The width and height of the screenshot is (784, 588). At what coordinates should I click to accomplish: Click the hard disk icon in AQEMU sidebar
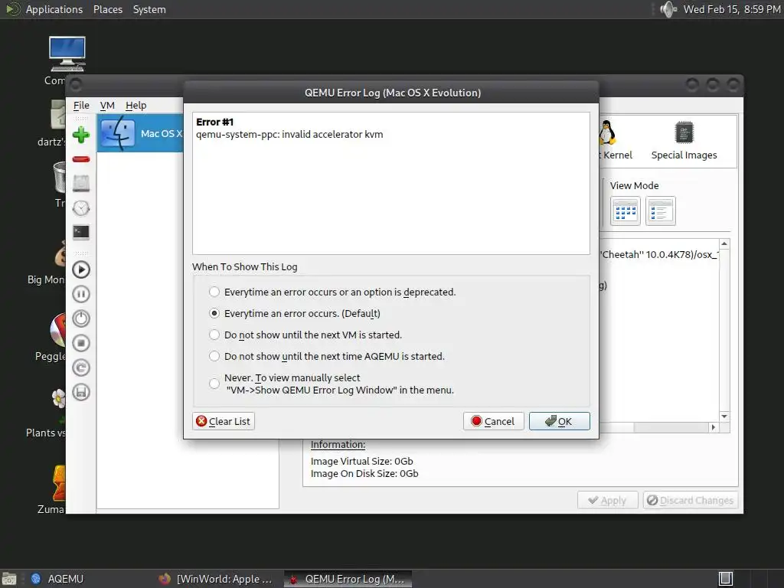pyautogui.click(x=81, y=184)
